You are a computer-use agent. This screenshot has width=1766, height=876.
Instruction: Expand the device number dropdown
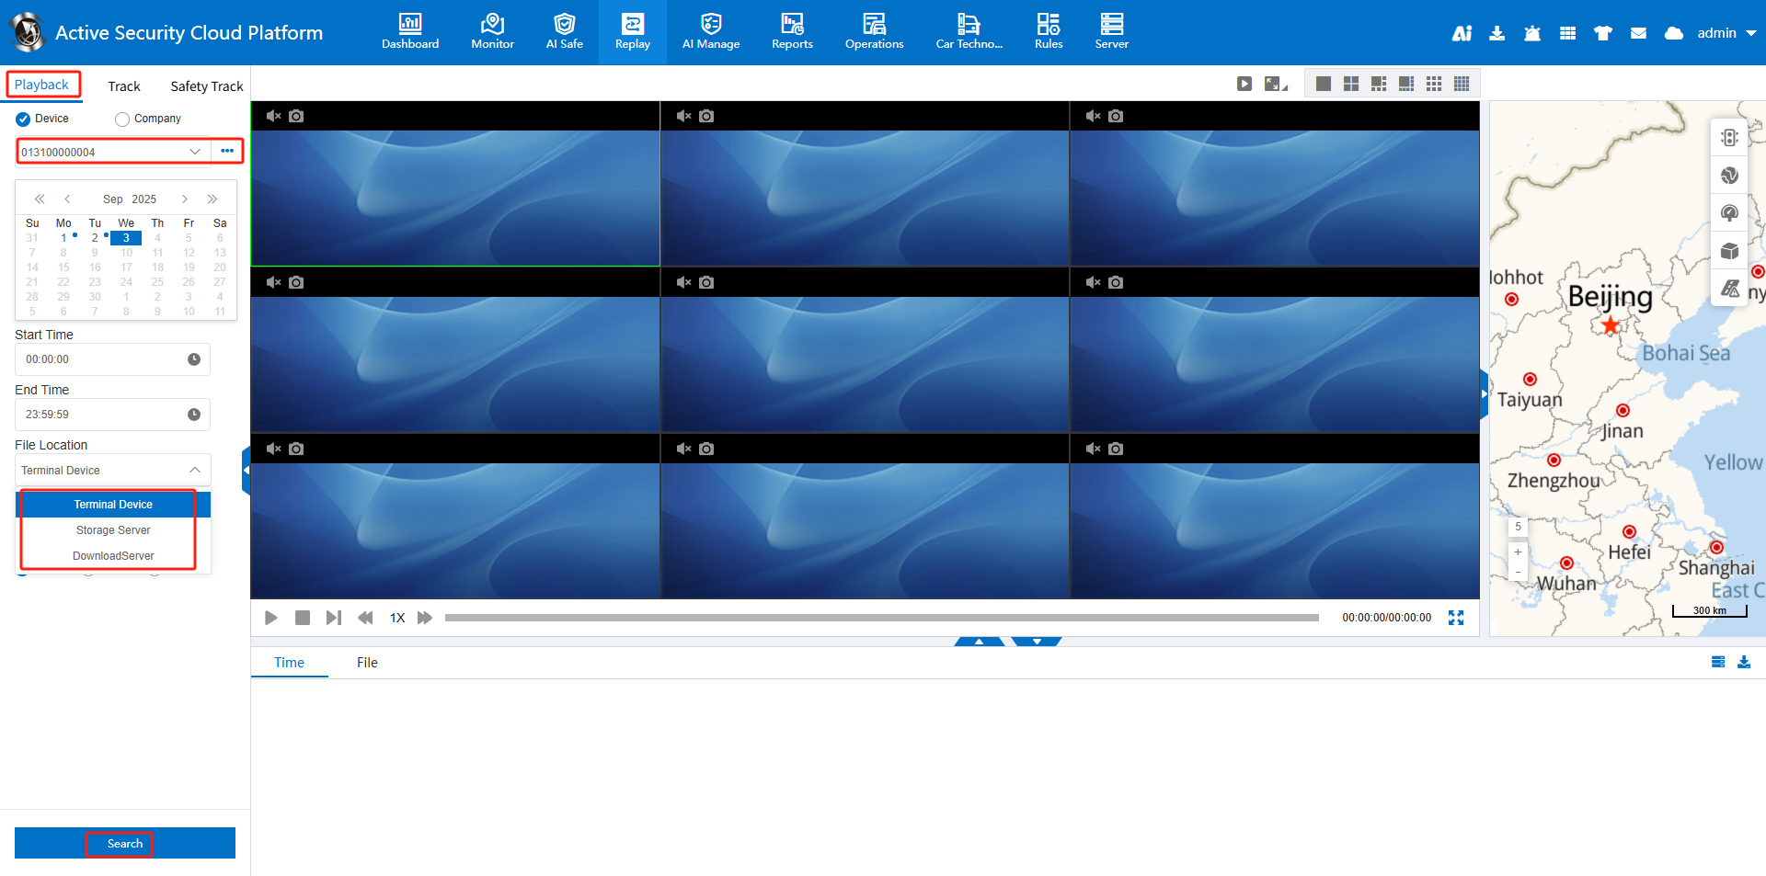pyautogui.click(x=195, y=152)
